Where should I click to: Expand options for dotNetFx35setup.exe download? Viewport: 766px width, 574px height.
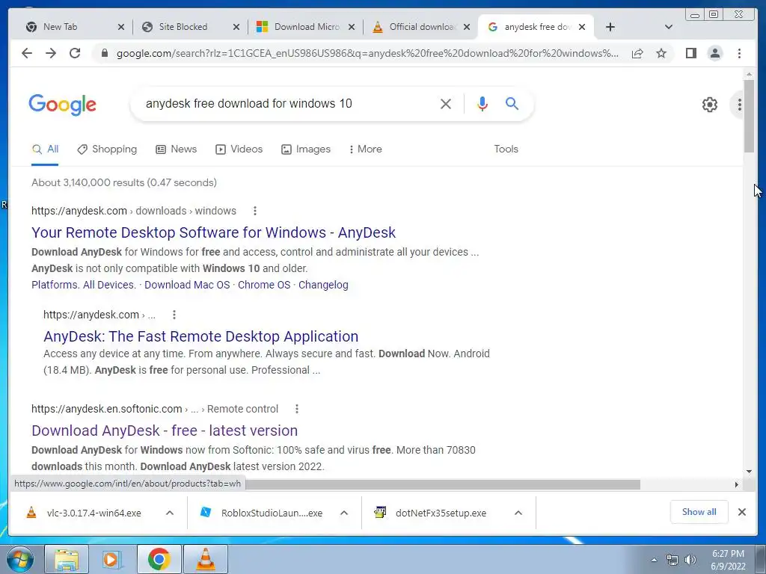pyautogui.click(x=518, y=513)
